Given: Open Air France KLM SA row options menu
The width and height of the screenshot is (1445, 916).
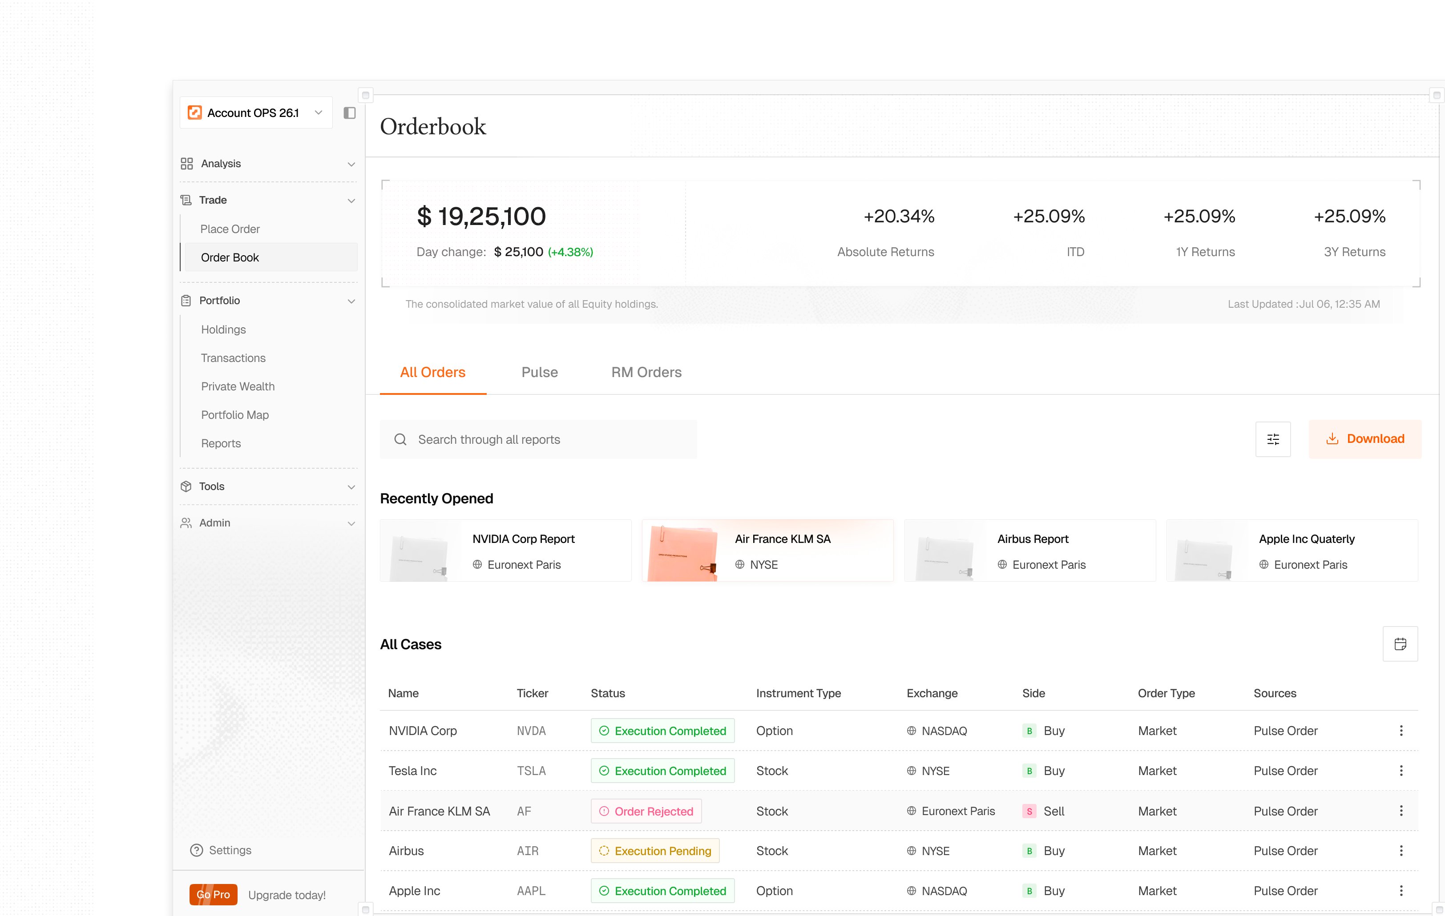Looking at the screenshot, I should (1401, 811).
